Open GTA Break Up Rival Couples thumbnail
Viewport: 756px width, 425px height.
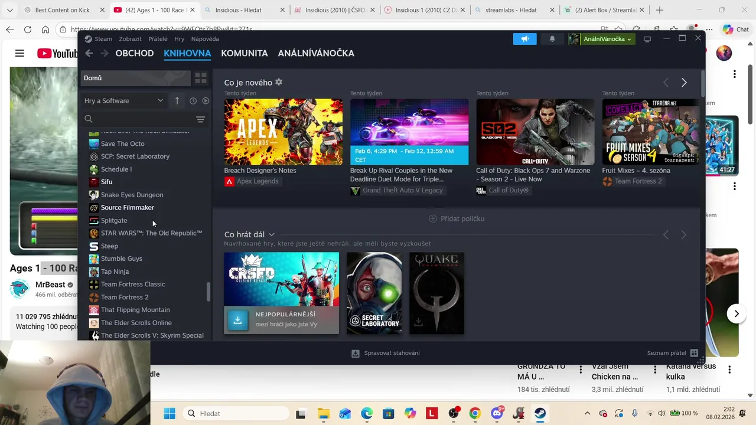click(x=409, y=132)
